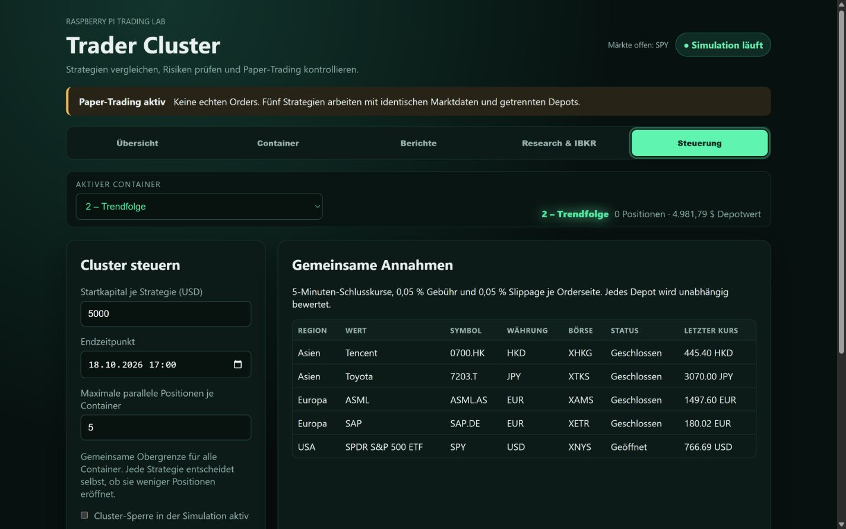Select the Research & IBKR tab
Screen dimensions: 846x529
559,143
